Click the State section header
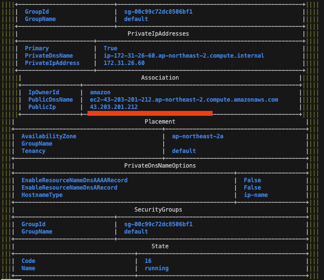 tap(160, 246)
